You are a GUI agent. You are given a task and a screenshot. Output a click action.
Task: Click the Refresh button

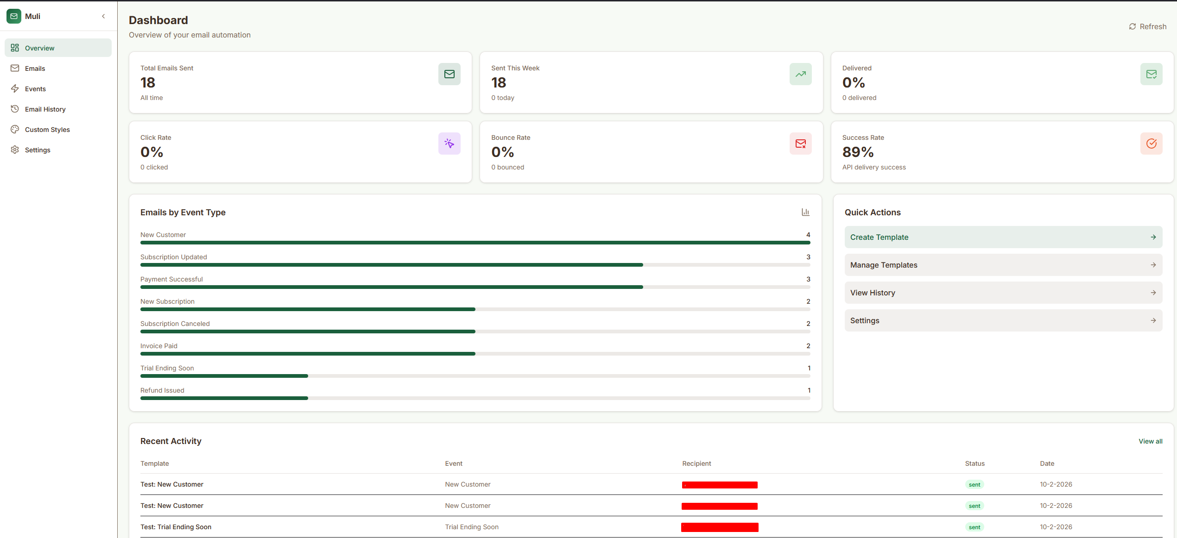(1147, 26)
